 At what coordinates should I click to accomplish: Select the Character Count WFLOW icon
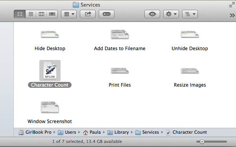pos(50,71)
